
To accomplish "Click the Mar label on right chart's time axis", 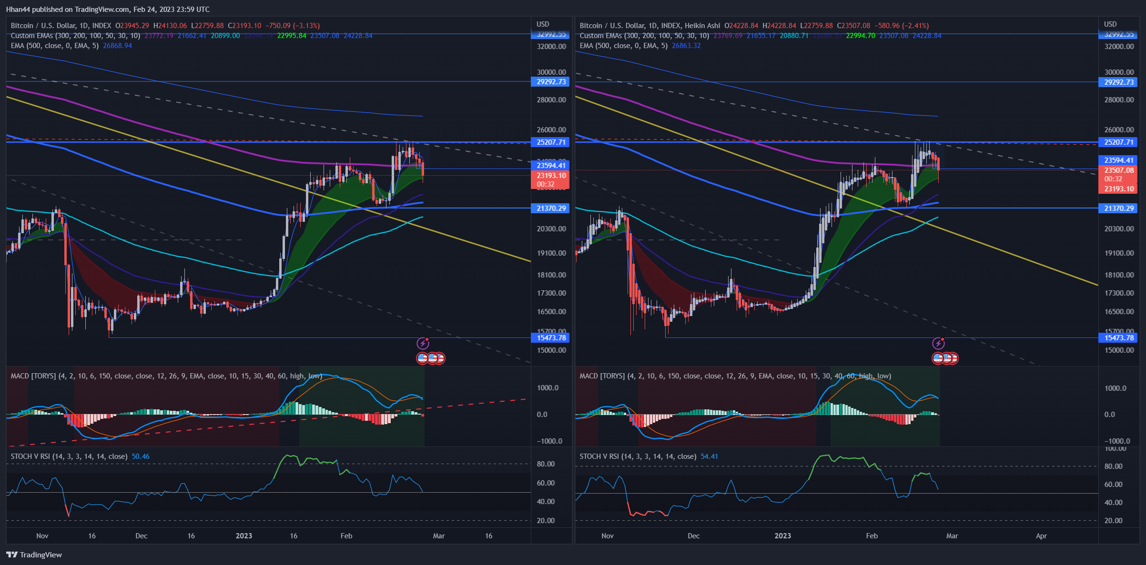I will (x=952, y=536).
